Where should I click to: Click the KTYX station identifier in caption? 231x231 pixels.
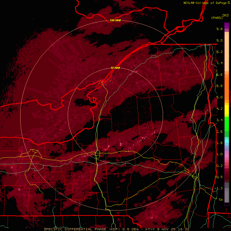pos(150,229)
